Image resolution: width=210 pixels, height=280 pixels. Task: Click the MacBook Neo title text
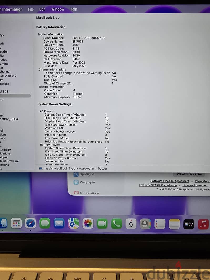pyautogui.click(x=48, y=18)
